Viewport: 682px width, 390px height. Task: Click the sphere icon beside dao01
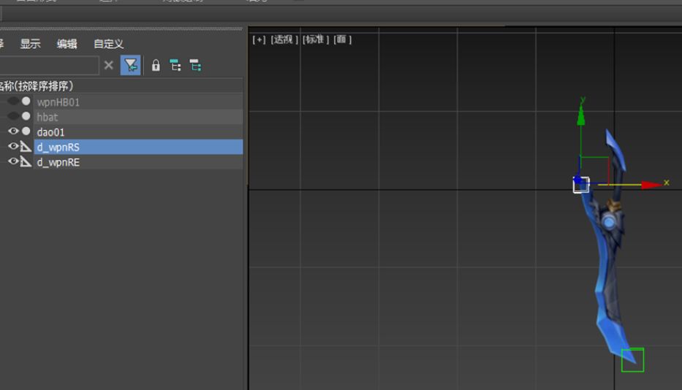(x=26, y=131)
